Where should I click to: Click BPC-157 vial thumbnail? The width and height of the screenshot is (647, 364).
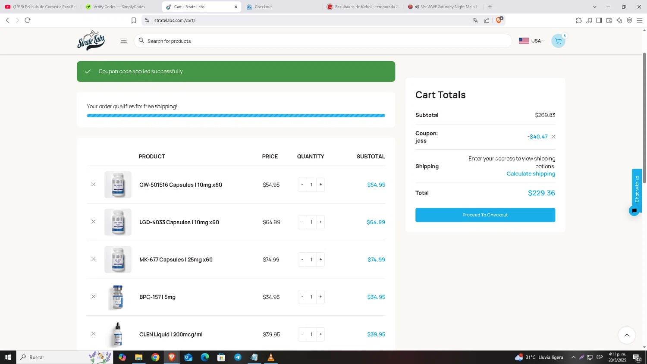pos(118,297)
